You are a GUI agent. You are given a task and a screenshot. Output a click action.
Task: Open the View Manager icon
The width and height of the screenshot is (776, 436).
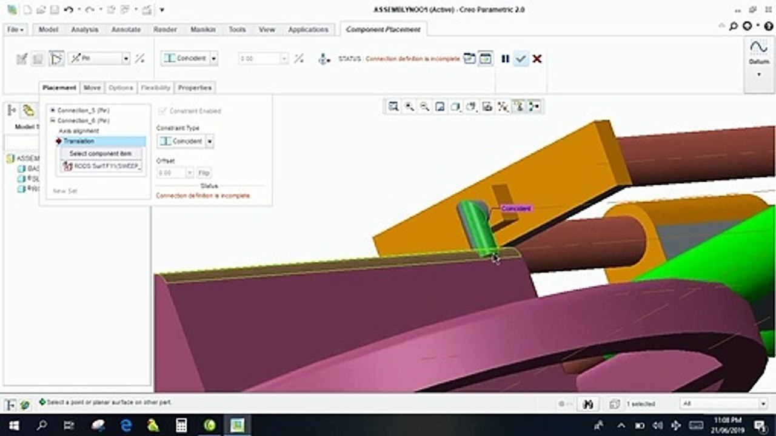click(487, 107)
